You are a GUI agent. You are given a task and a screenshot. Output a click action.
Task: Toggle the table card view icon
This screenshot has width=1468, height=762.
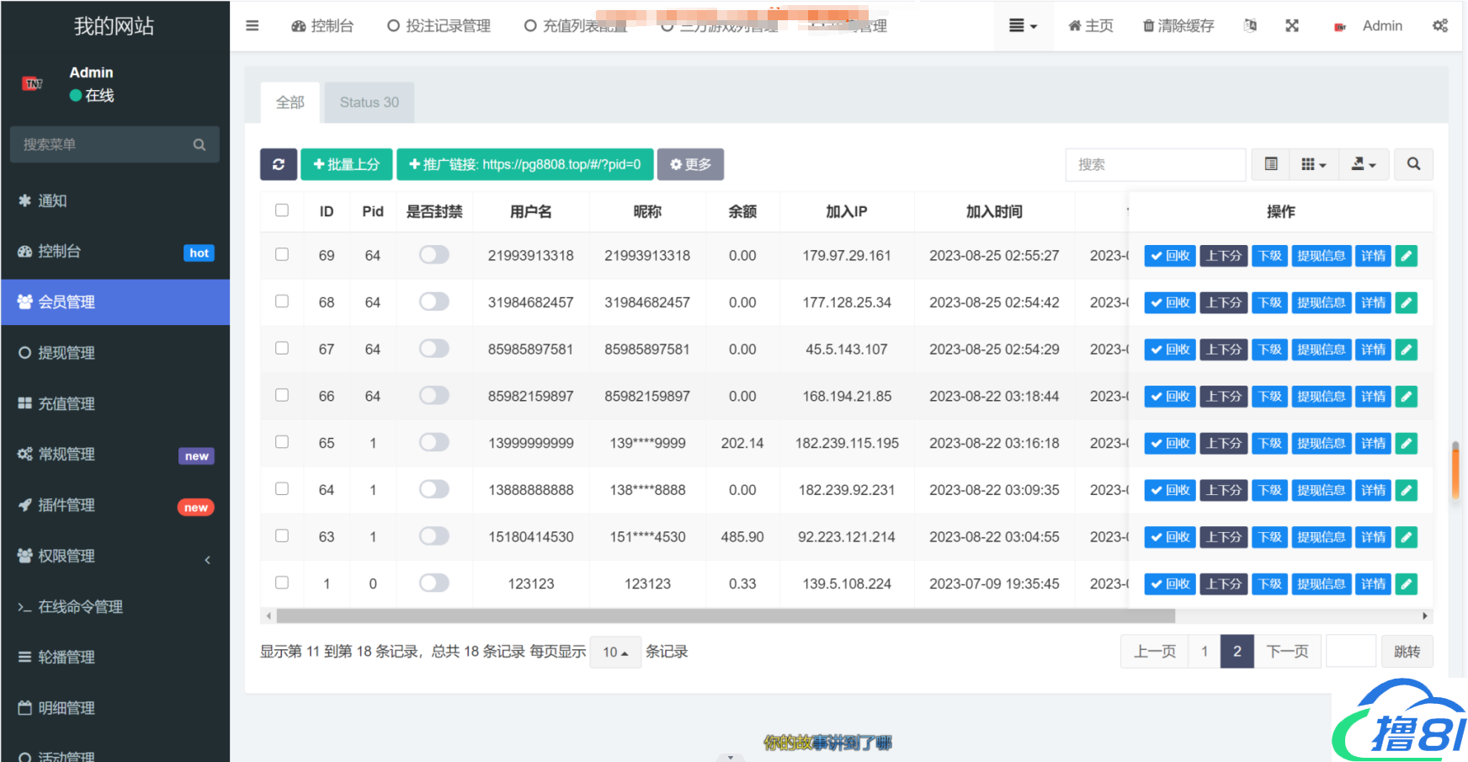[x=1271, y=164]
